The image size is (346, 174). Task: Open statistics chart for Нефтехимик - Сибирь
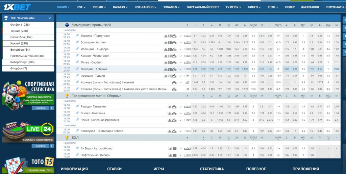click(170, 155)
